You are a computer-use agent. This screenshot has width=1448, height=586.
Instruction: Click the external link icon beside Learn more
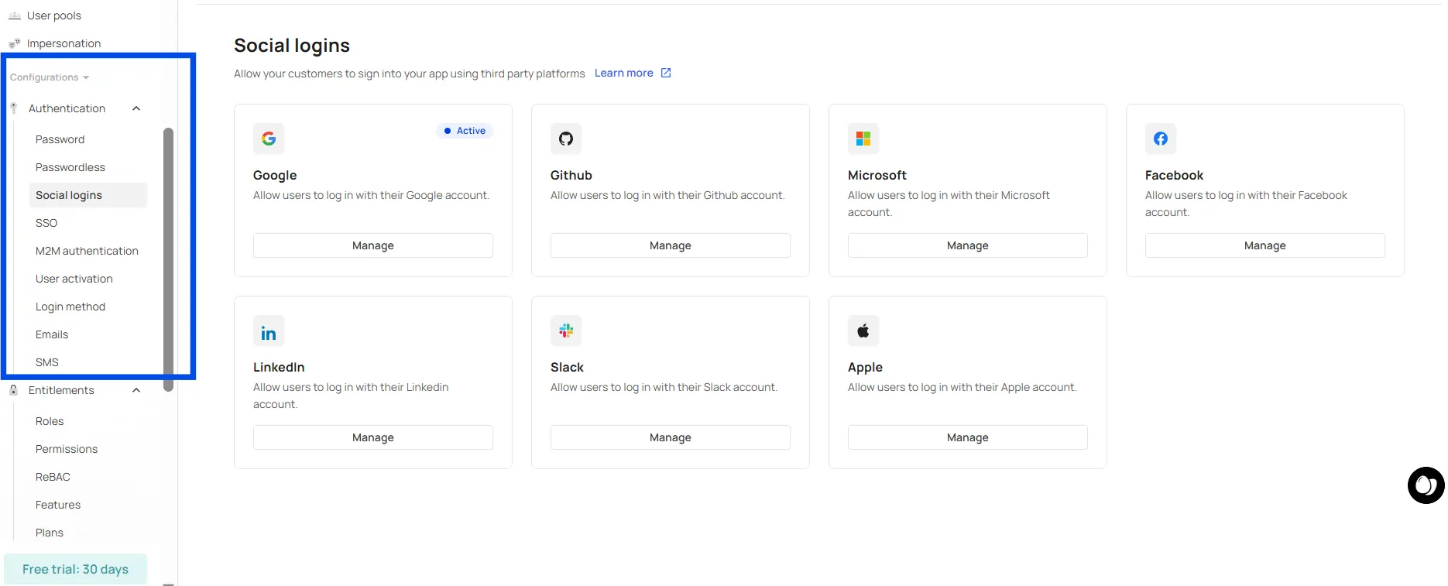point(666,73)
